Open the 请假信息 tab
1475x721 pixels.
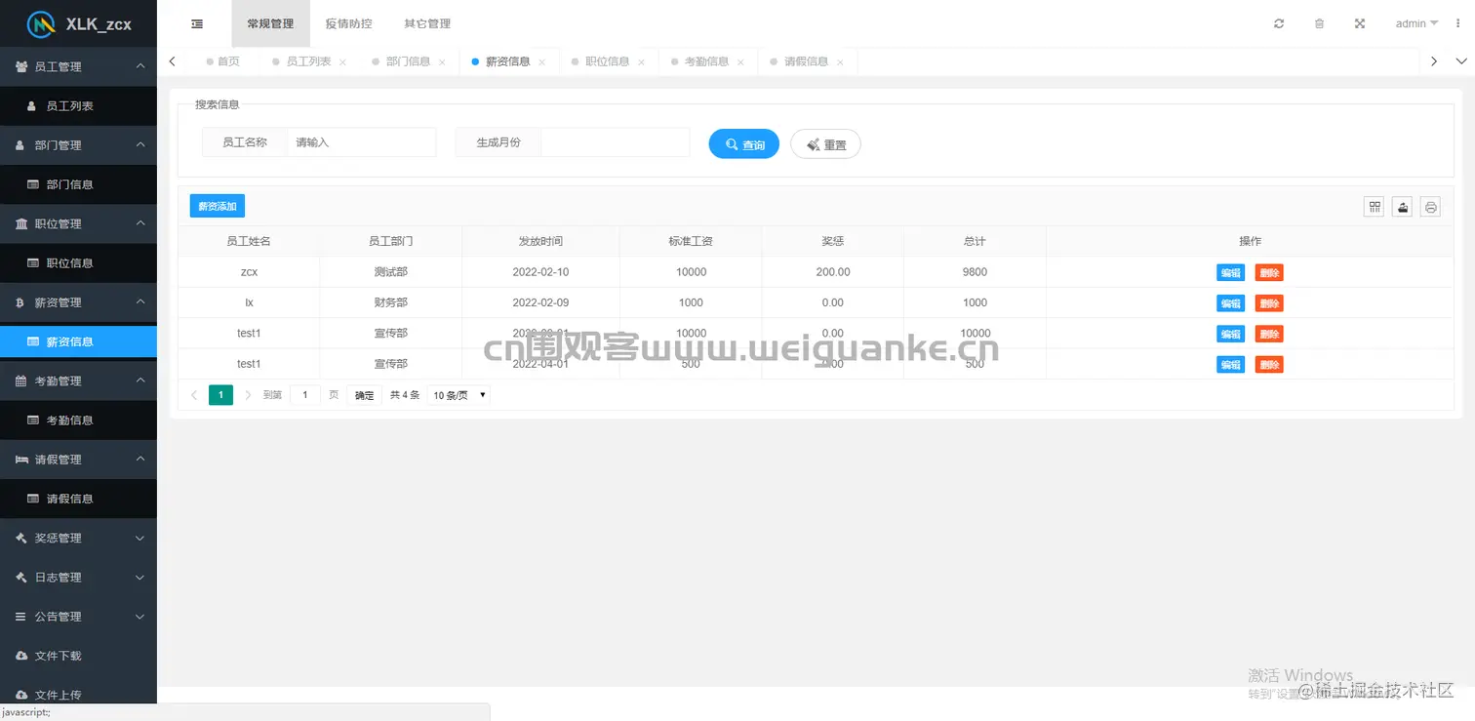pyautogui.click(x=806, y=61)
